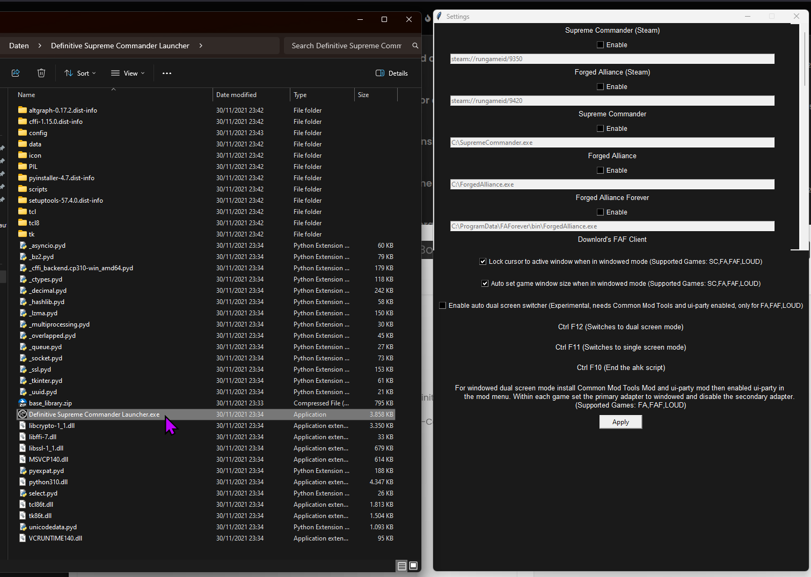Click the steam://rungameid/9350 path field
The image size is (811, 577).
point(612,59)
